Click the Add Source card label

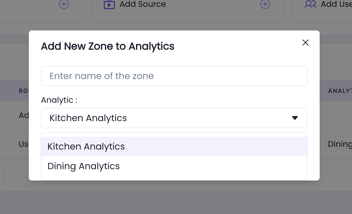[x=143, y=4]
